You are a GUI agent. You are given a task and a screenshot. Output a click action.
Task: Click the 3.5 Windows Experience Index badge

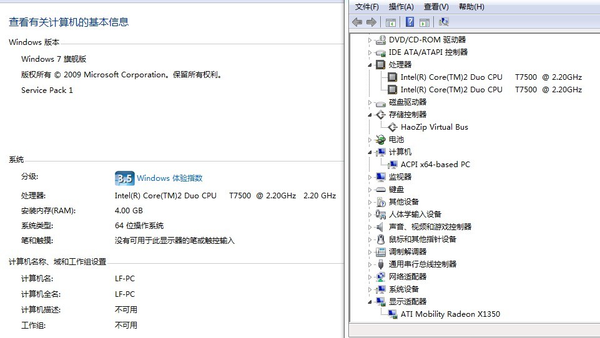pyautogui.click(x=125, y=178)
